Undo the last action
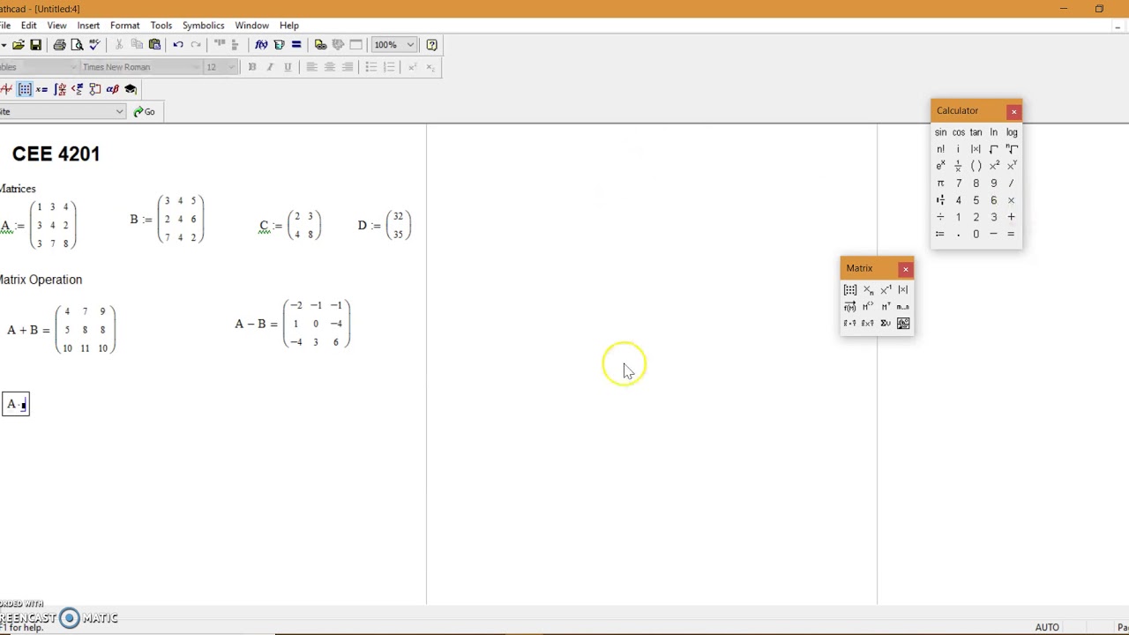The width and height of the screenshot is (1129, 635). (x=178, y=45)
